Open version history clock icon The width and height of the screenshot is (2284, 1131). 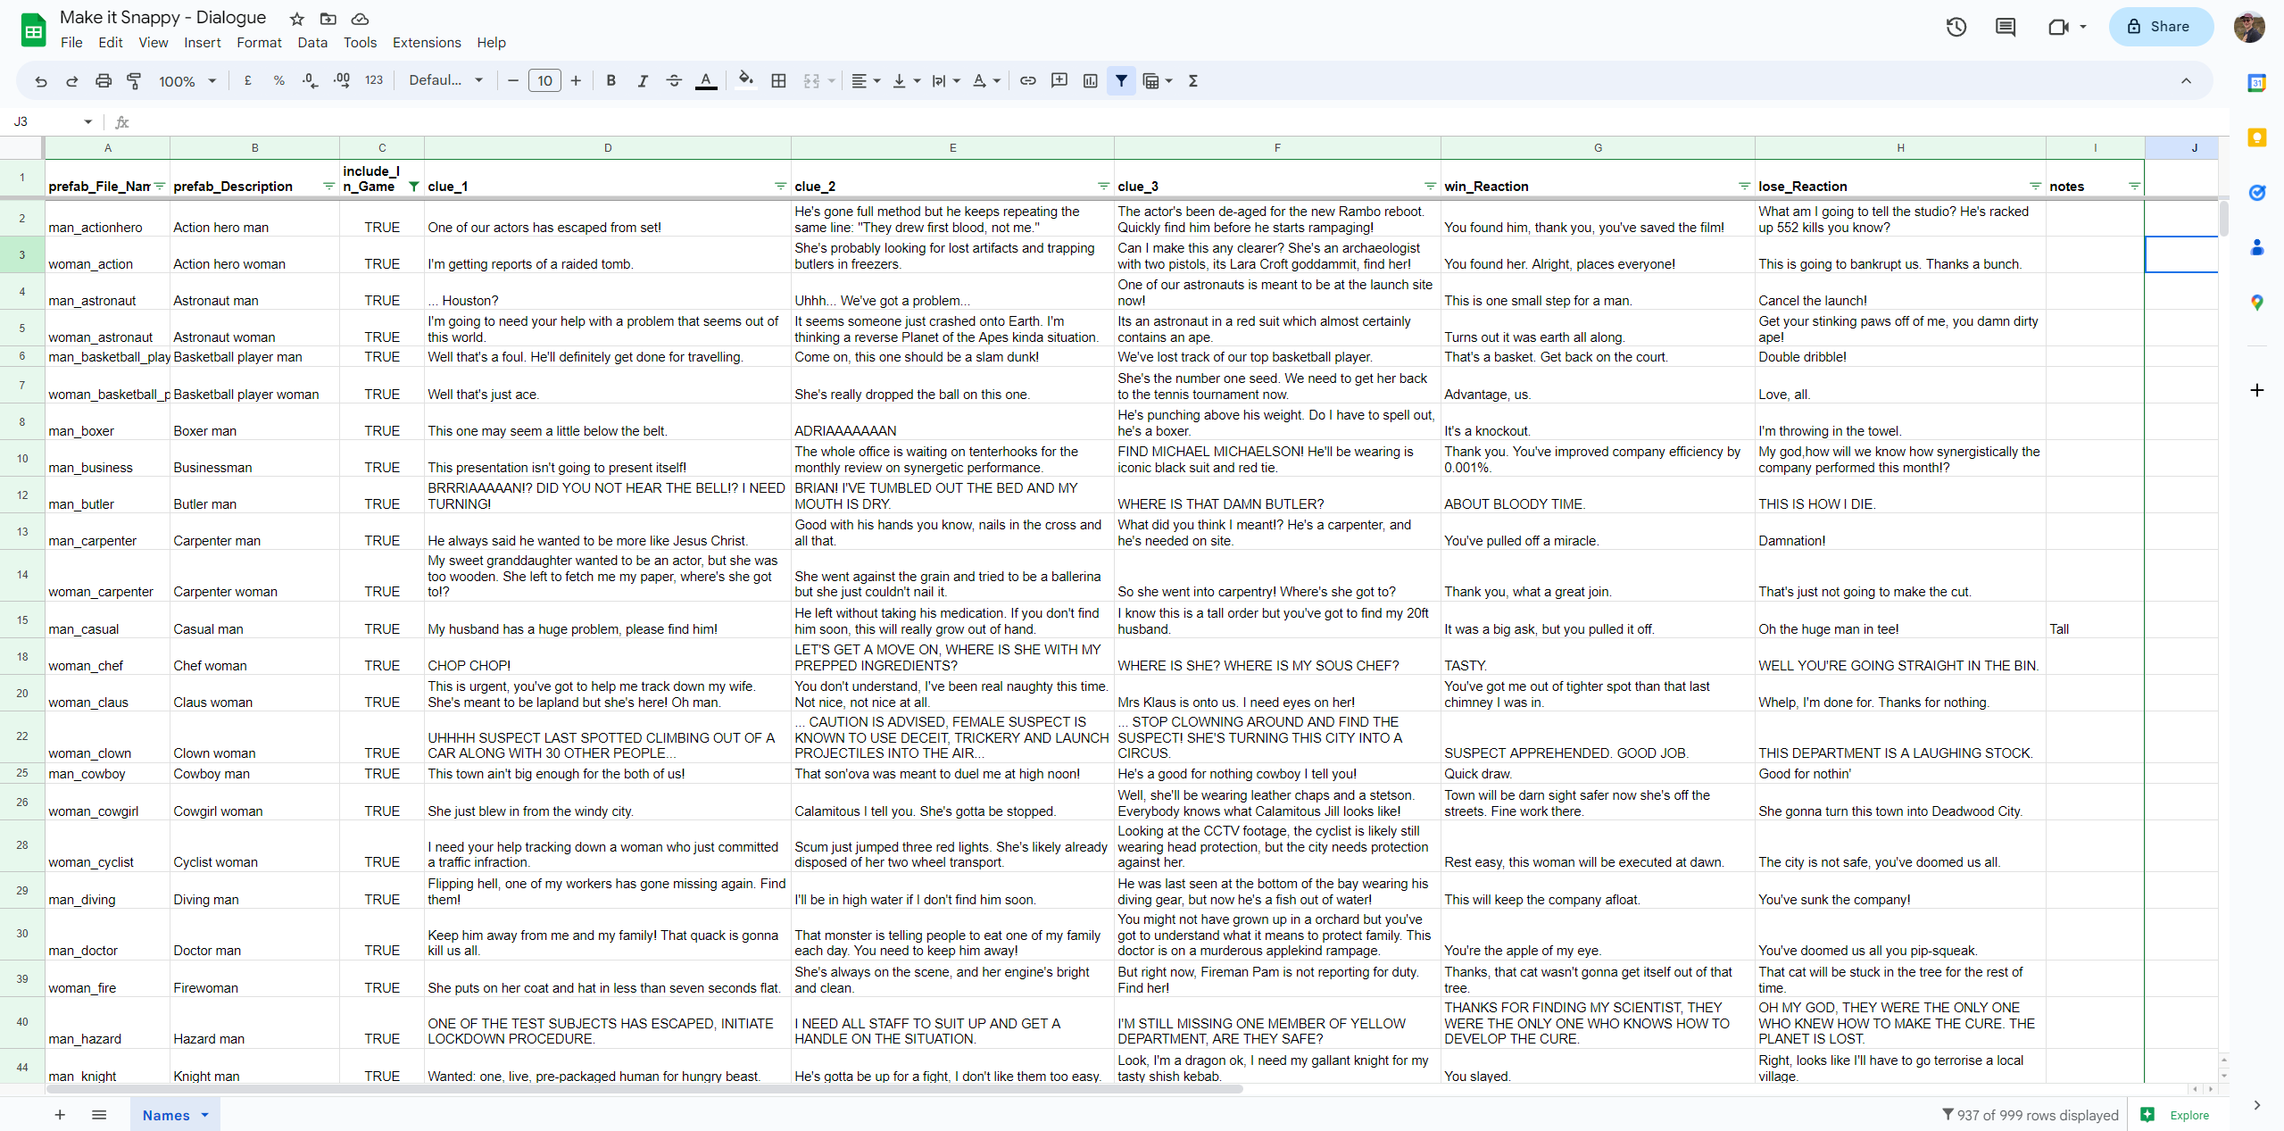pyautogui.click(x=1956, y=27)
